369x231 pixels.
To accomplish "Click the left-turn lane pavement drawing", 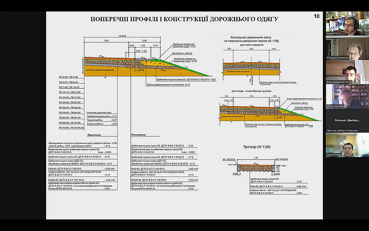I will point(251,68).
